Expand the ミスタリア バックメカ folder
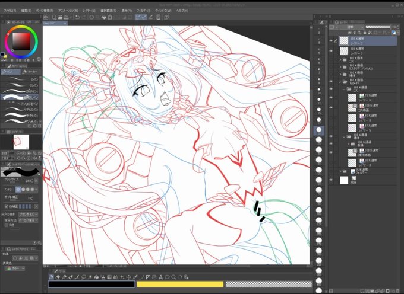Image resolution: width=404 pixels, height=294 pixels. (340, 67)
